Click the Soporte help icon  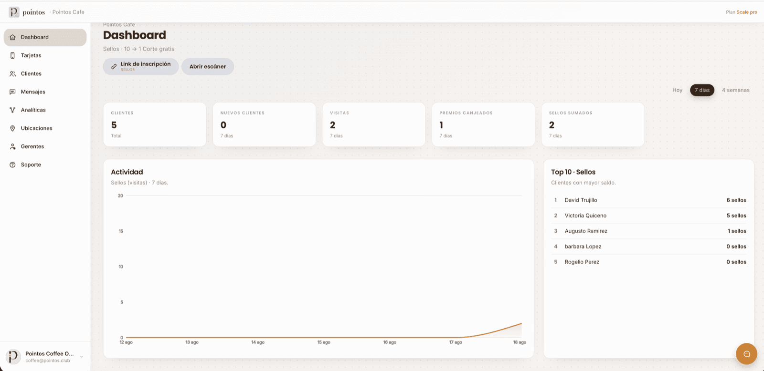tap(13, 165)
